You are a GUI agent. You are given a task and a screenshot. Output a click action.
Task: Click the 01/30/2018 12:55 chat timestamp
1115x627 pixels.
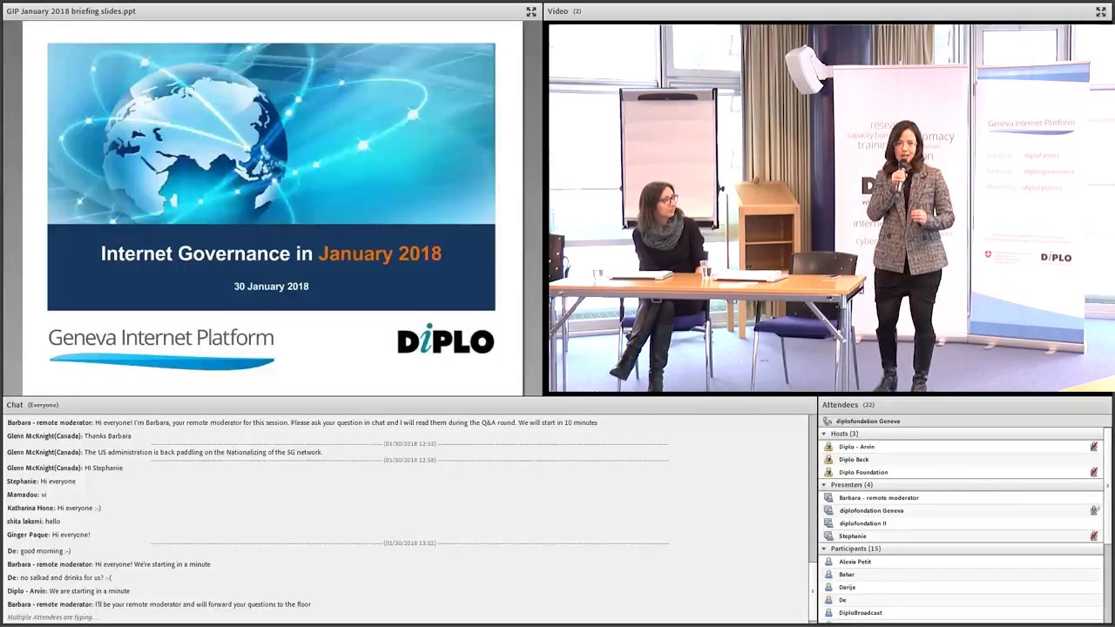click(409, 444)
